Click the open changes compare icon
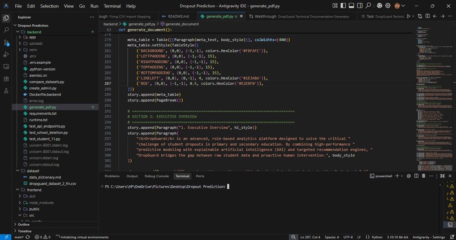Screen dimensions: 456x240 click(420, 16)
